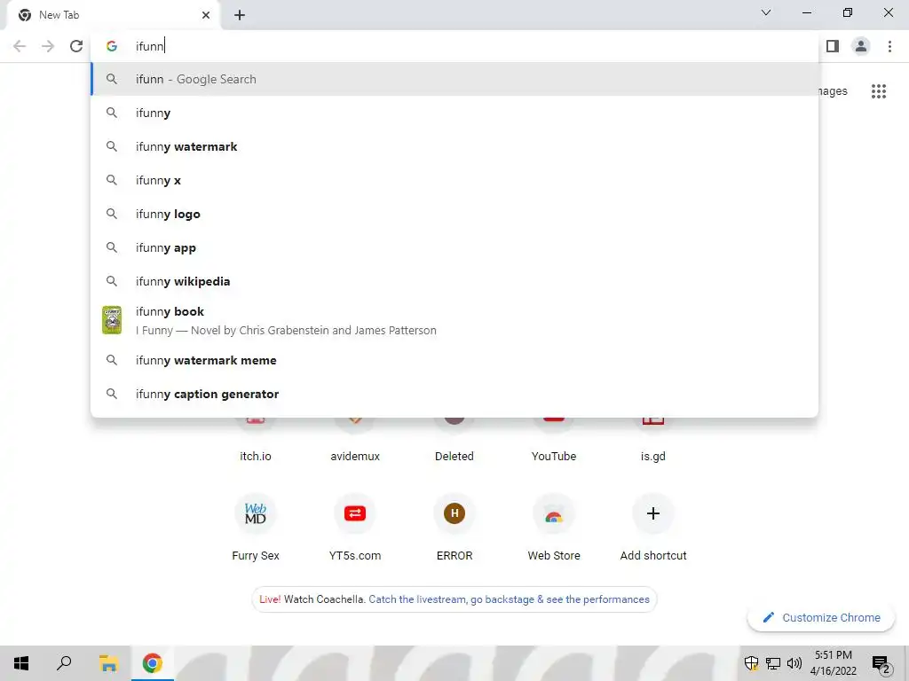Pick 'ifunny watermark' suggestion
The image size is (909, 681).
coord(454,146)
